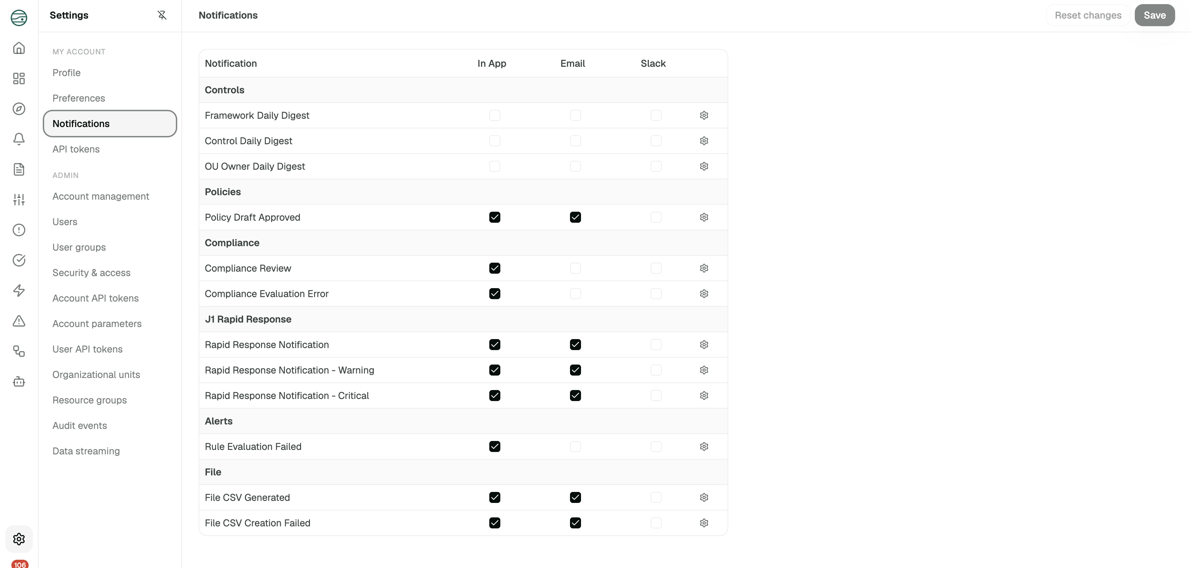Open the robot assistant icon in sidebar
Image resolution: width=1191 pixels, height=568 pixels.
tap(19, 381)
